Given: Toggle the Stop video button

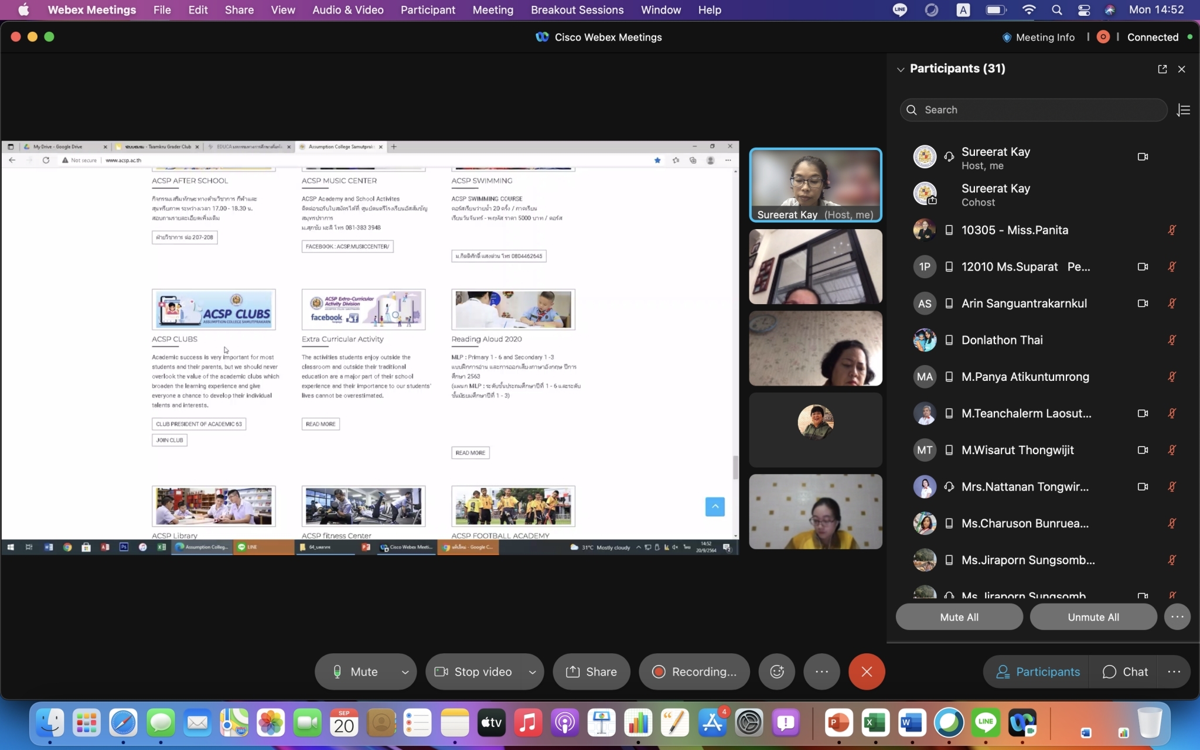Looking at the screenshot, I should coord(474,671).
